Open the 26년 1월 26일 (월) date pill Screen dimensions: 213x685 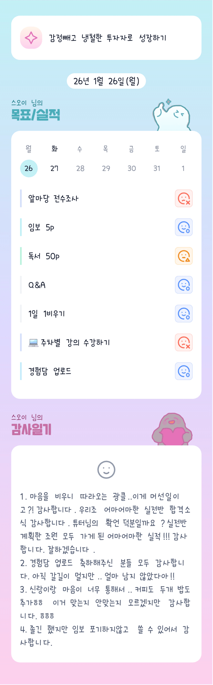[106, 81]
